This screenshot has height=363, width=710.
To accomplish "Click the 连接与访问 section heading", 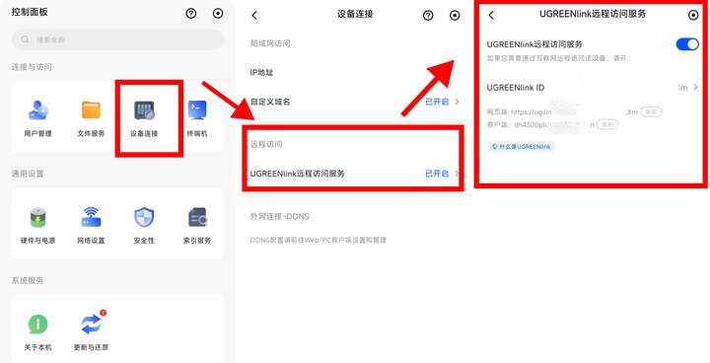I will point(32,67).
